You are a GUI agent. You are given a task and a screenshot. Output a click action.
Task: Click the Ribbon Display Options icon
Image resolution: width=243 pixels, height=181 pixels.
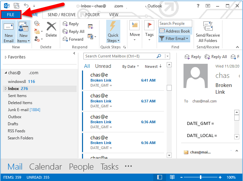tap(208, 6)
